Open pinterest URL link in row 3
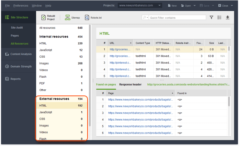 point(120,63)
